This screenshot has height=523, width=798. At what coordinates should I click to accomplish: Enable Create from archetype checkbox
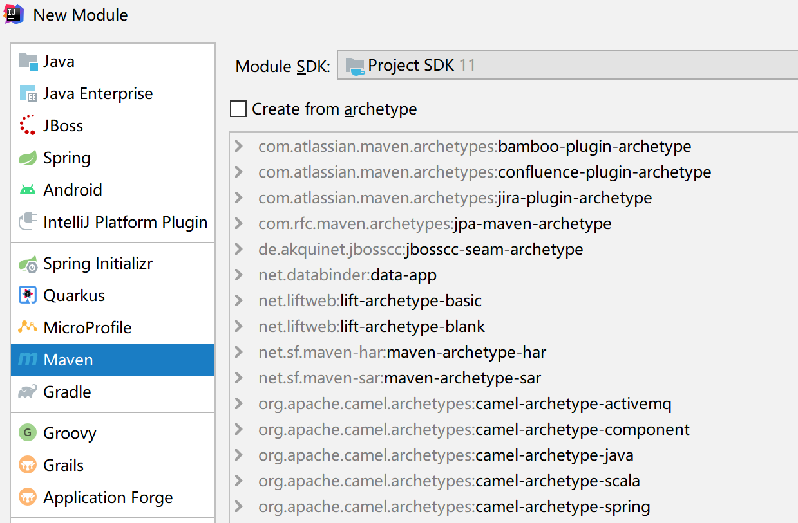point(238,109)
